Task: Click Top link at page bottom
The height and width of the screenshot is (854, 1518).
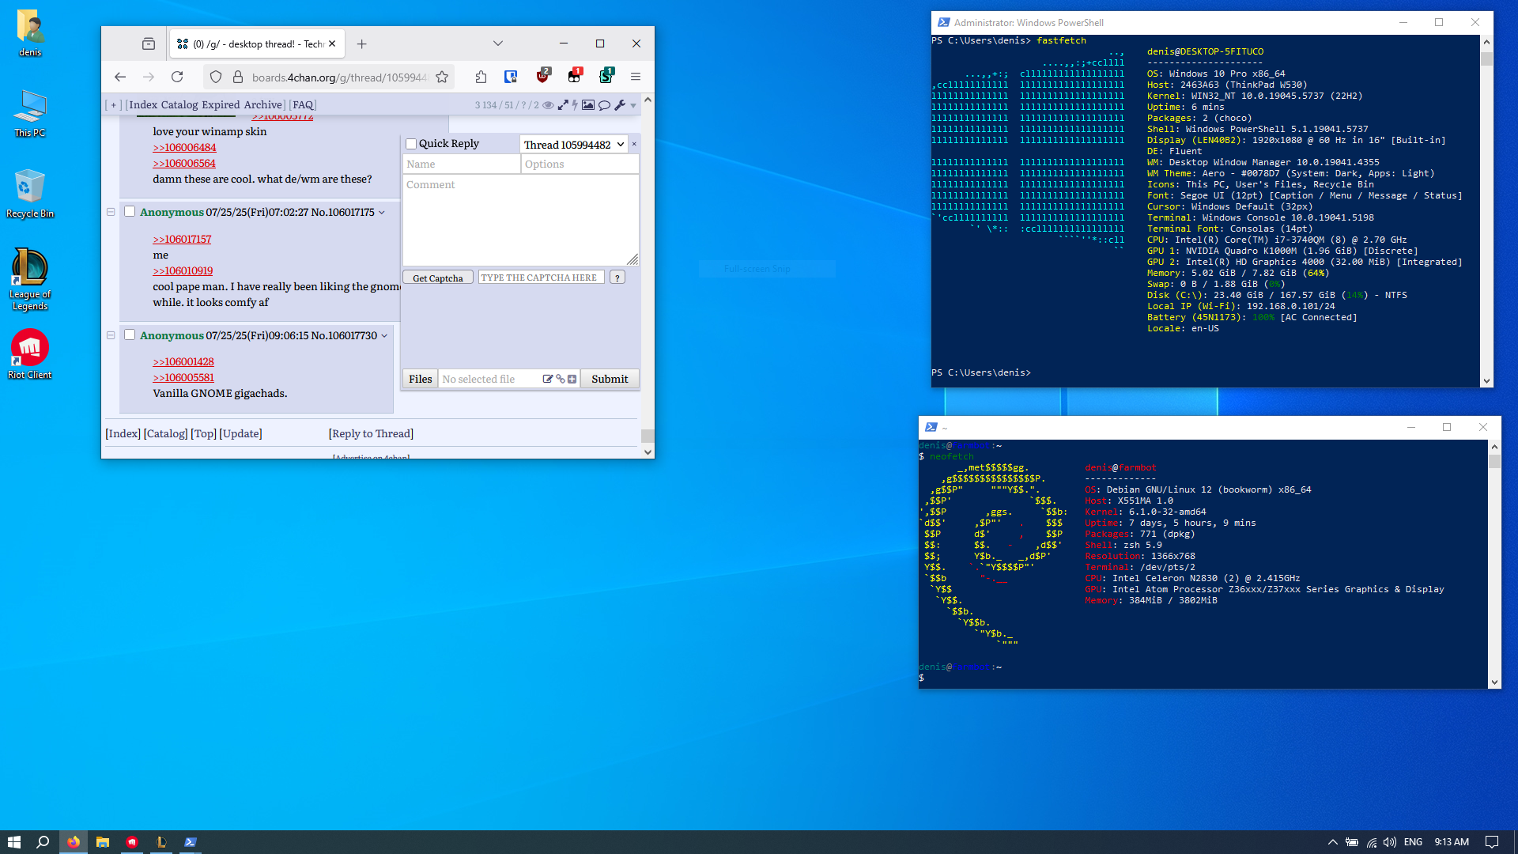Action: 203,433
